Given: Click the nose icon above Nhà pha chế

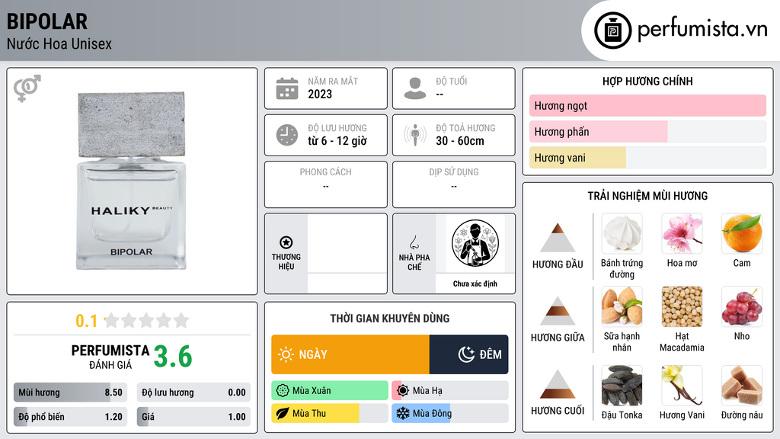Looking at the screenshot, I should [x=414, y=242].
